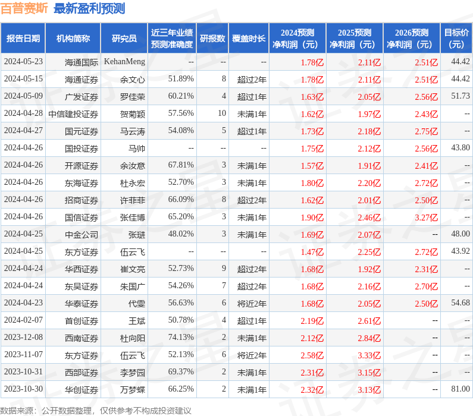Click researcher 贺菊颖
Screen dimensions: 473x416
click(x=133, y=114)
